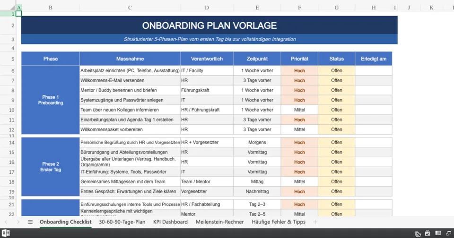Click the Massnahme column heading
The width and height of the screenshot is (454, 238).
(x=130, y=59)
